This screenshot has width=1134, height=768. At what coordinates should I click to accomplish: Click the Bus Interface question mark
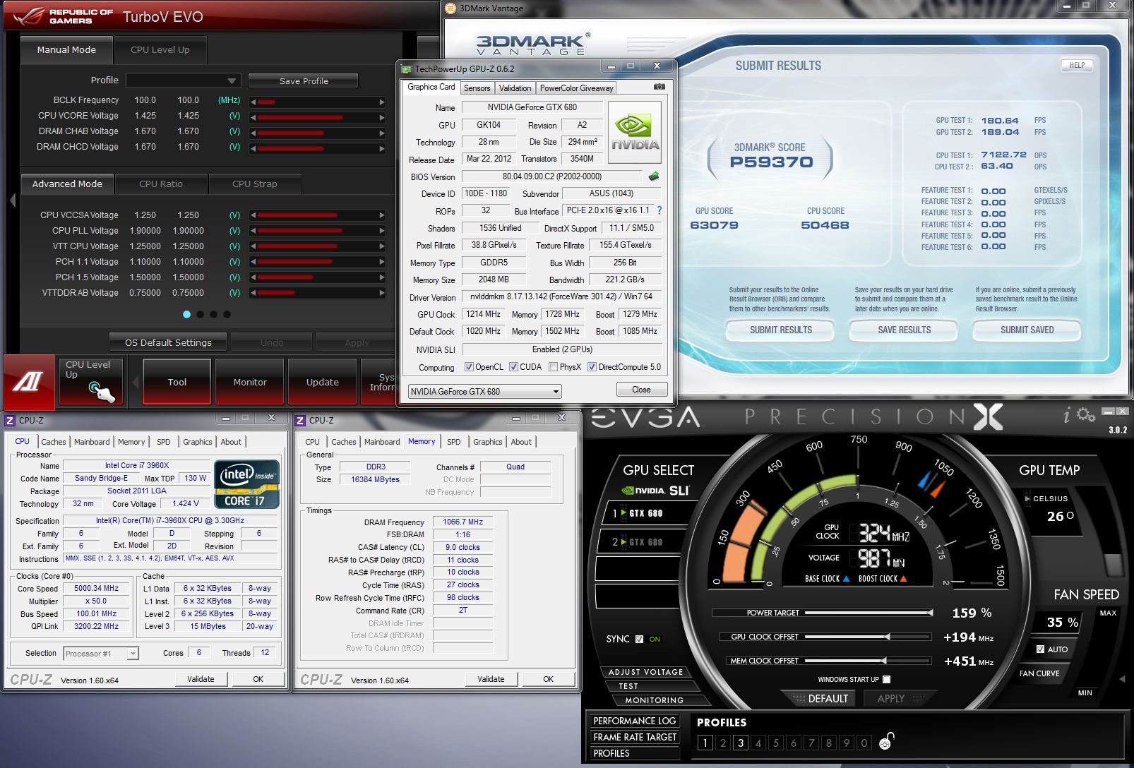coord(659,210)
